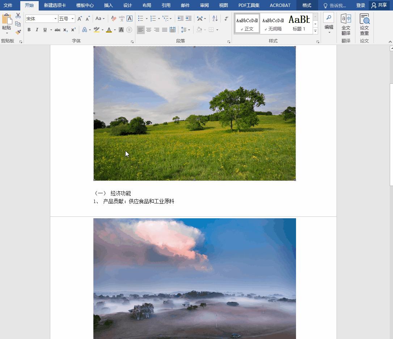Increase font size with grow icon
The image size is (393, 339).
pyautogui.click(x=80, y=18)
